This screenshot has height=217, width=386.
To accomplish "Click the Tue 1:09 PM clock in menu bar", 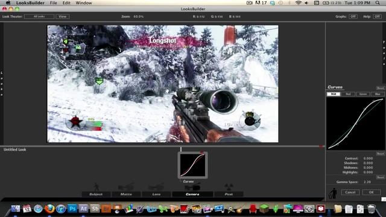I will pos(358,3).
